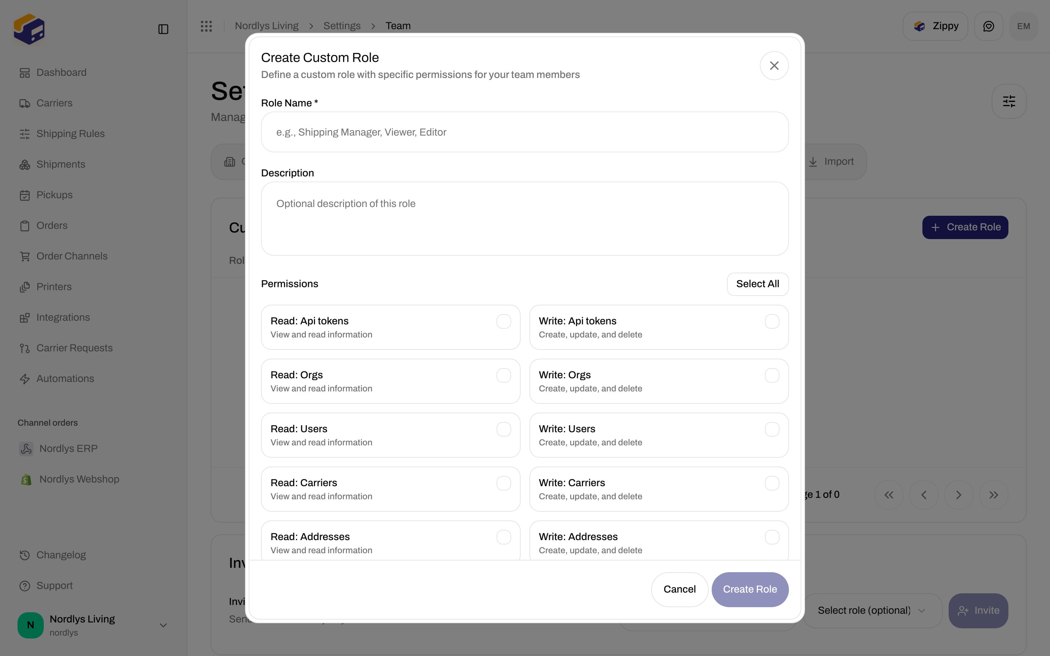Click the Changelog history icon
Viewport: 1050px width, 656px height.
coord(25,555)
